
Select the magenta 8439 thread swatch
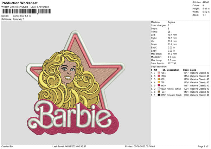pos(159,85)
